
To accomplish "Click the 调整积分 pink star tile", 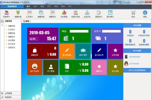I will 99,68.
